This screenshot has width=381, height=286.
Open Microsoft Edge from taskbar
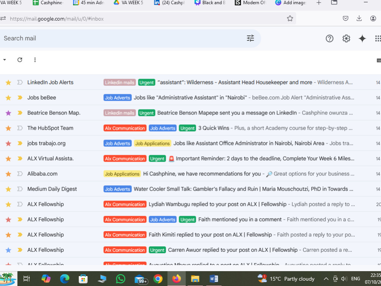(64, 279)
